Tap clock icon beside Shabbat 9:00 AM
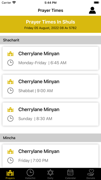101x180 pixels. (x=10, y=91)
